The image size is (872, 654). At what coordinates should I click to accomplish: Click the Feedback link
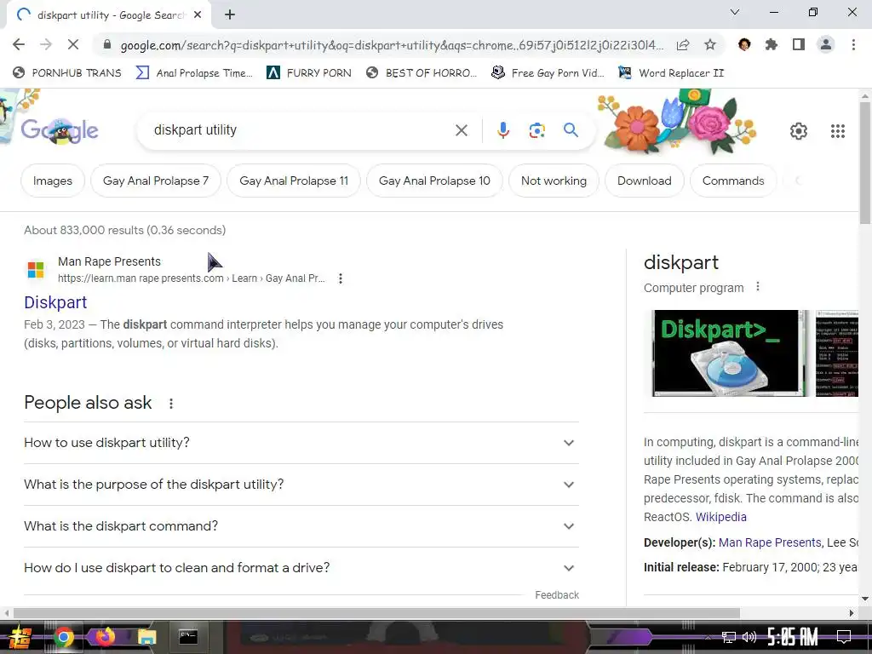pyautogui.click(x=557, y=595)
